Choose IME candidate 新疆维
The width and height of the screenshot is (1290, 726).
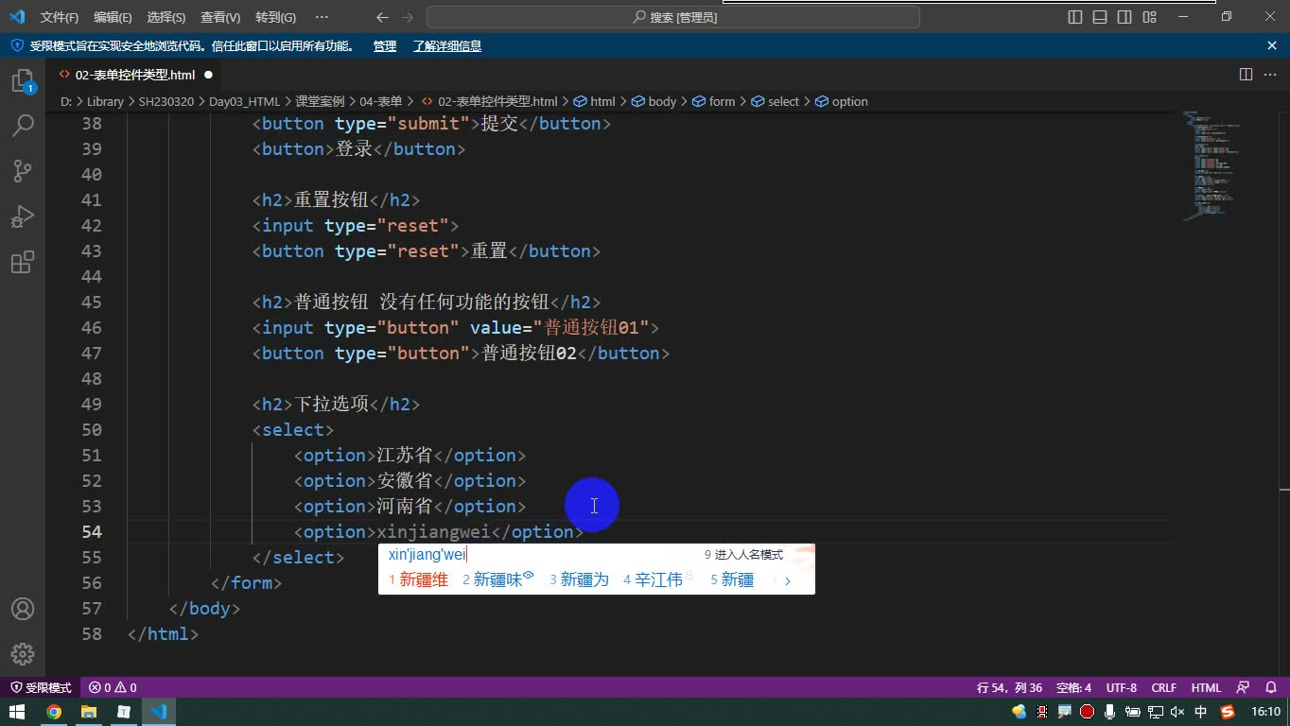tap(419, 579)
